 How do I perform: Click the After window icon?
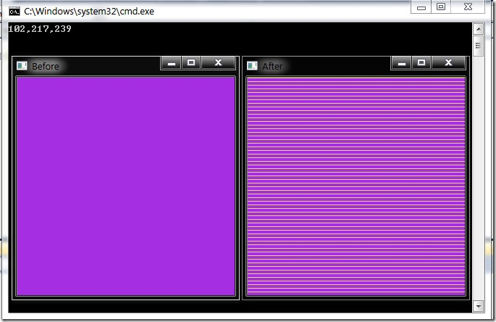coord(252,65)
